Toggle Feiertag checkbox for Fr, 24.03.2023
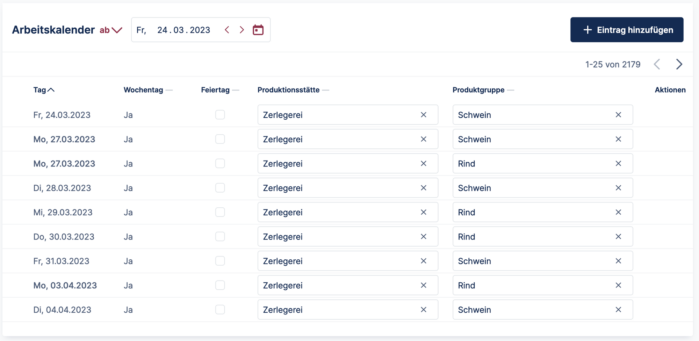Viewport: 699px width, 341px height. click(220, 115)
